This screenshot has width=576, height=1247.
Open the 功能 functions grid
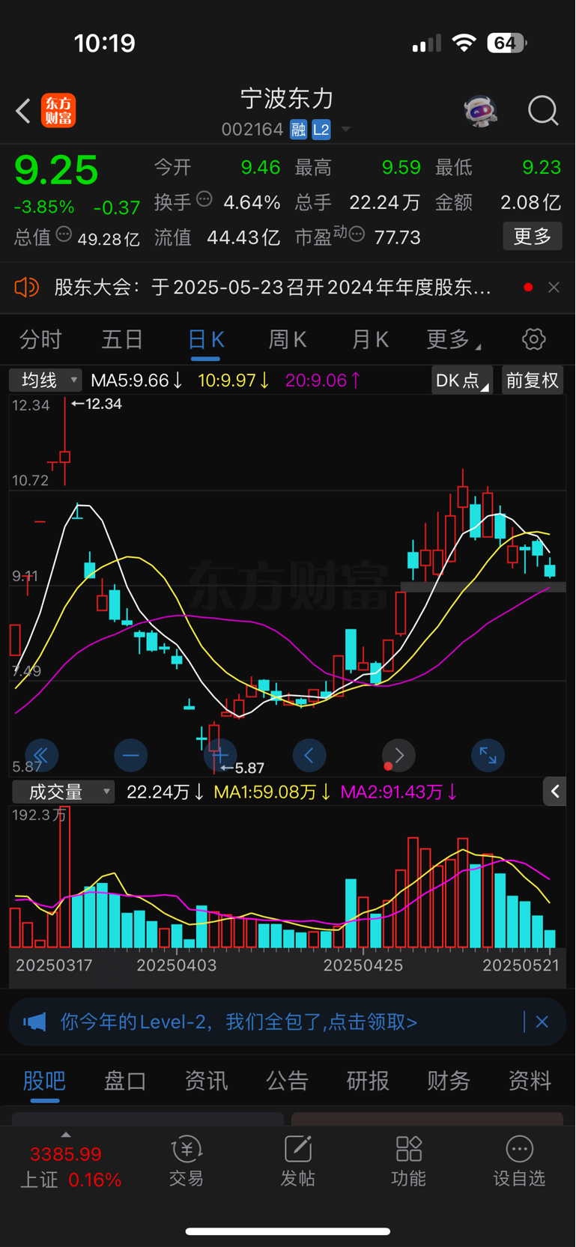click(408, 1162)
